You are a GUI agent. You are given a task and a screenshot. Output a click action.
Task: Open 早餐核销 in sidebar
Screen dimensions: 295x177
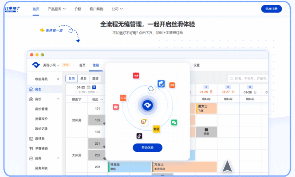click(41, 148)
